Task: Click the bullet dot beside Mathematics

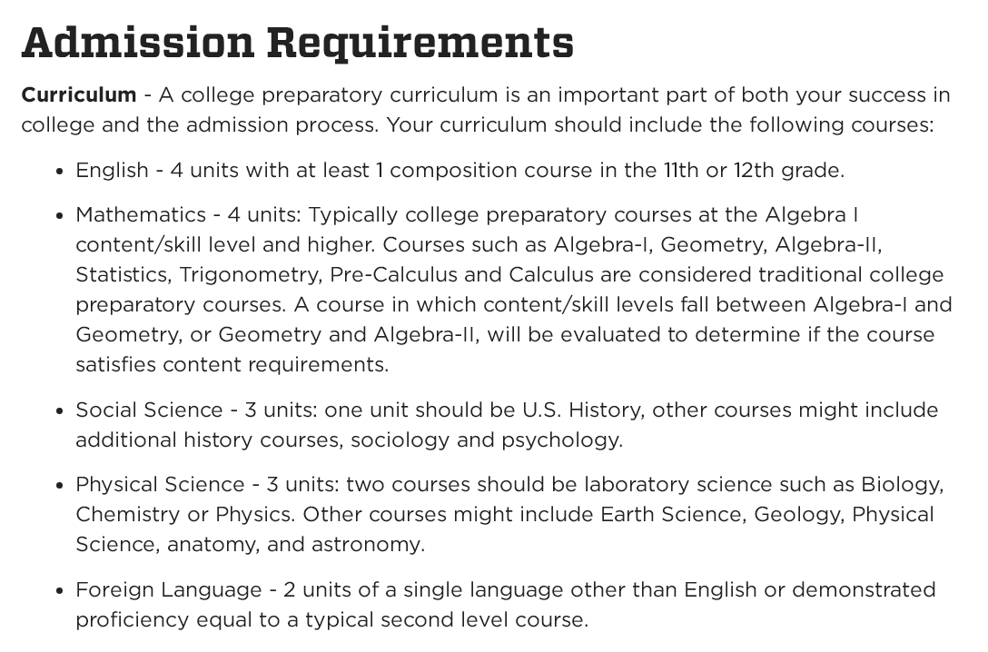Action: pyautogui.click(x=59, y=215)
